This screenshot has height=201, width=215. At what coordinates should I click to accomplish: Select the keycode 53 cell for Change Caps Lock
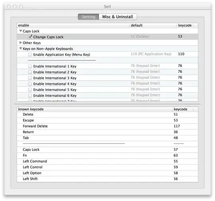coord(180,37)
